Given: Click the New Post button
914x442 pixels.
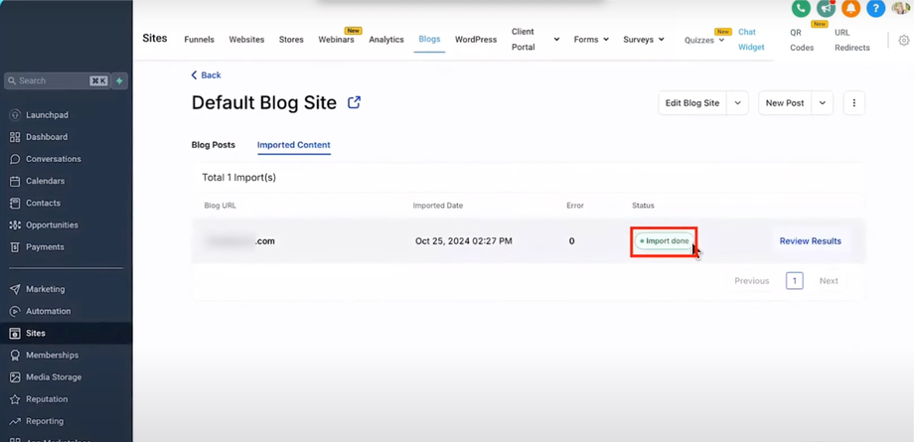Looking at the screenshot, I should (x=784, y=102).
